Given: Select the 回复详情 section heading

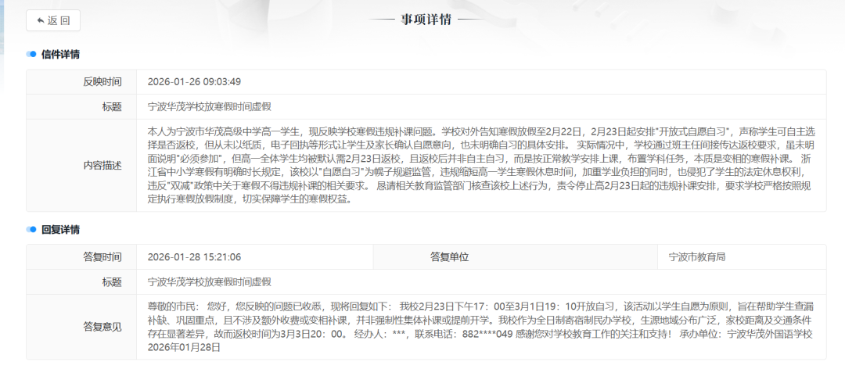Looking at the screenshot, I should (x=60, y=230).
